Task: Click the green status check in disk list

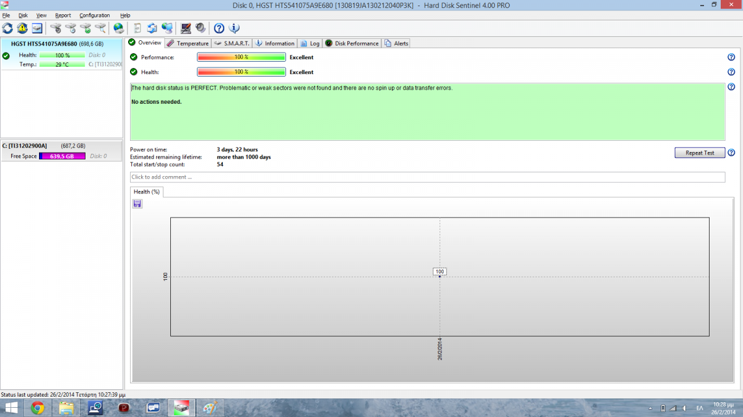Action: click(6, 56)
